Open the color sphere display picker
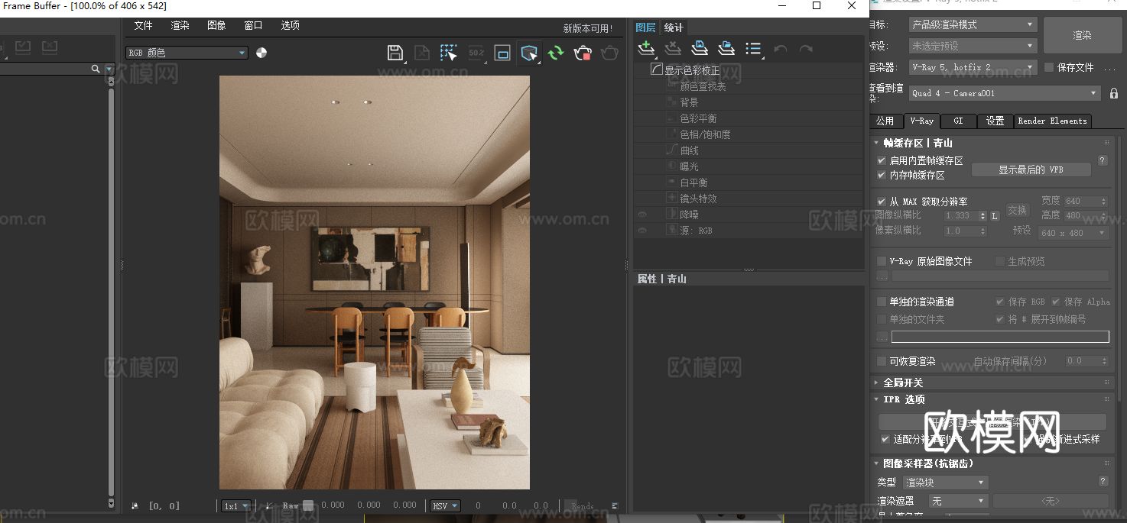 coord(260,53)
